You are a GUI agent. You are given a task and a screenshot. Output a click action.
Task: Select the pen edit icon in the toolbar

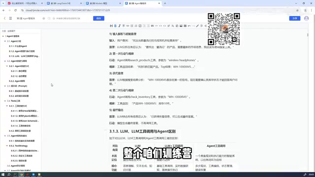tap(197, 26)
